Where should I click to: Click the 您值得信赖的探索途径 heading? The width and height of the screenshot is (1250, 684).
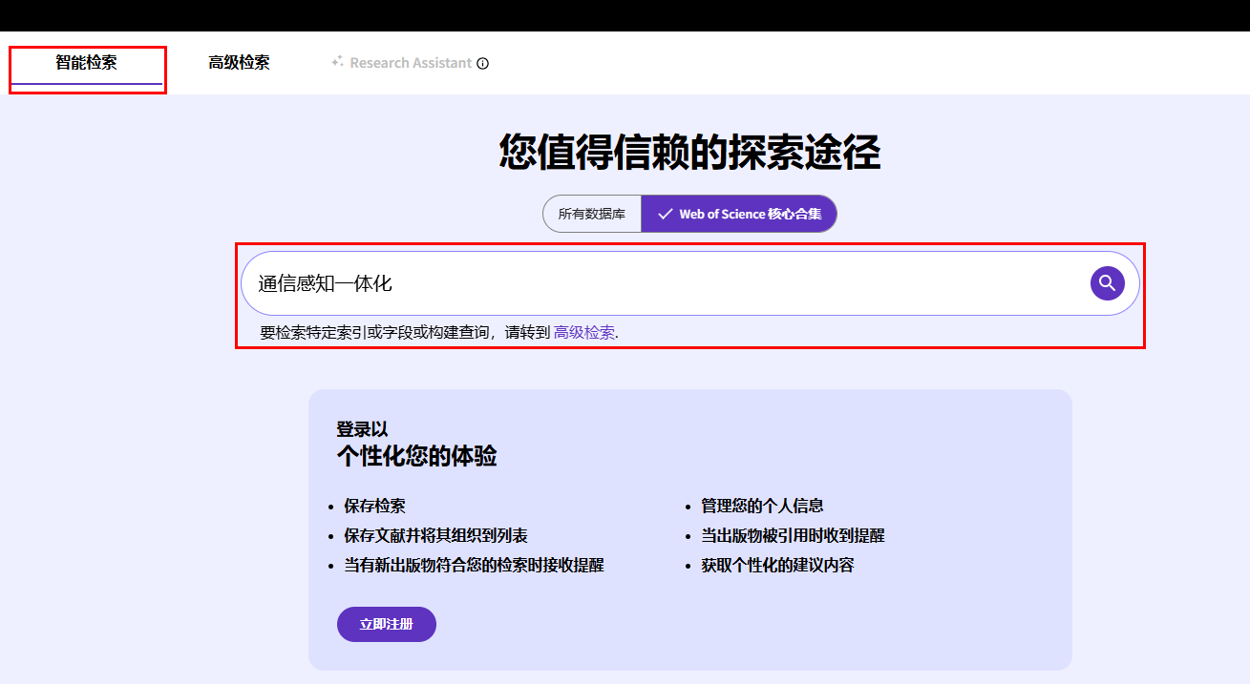tap(689, 153)
